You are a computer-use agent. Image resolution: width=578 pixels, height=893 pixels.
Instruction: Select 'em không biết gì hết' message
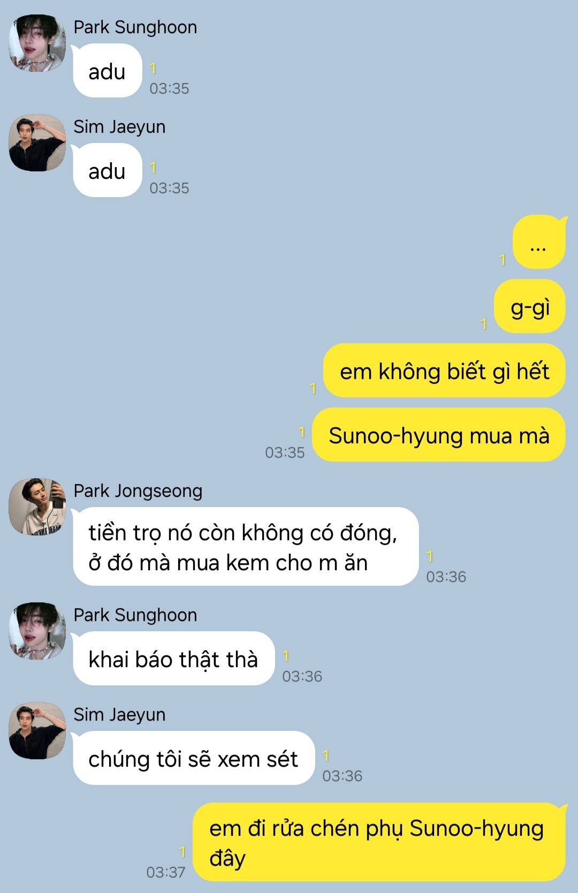point(444,370)
